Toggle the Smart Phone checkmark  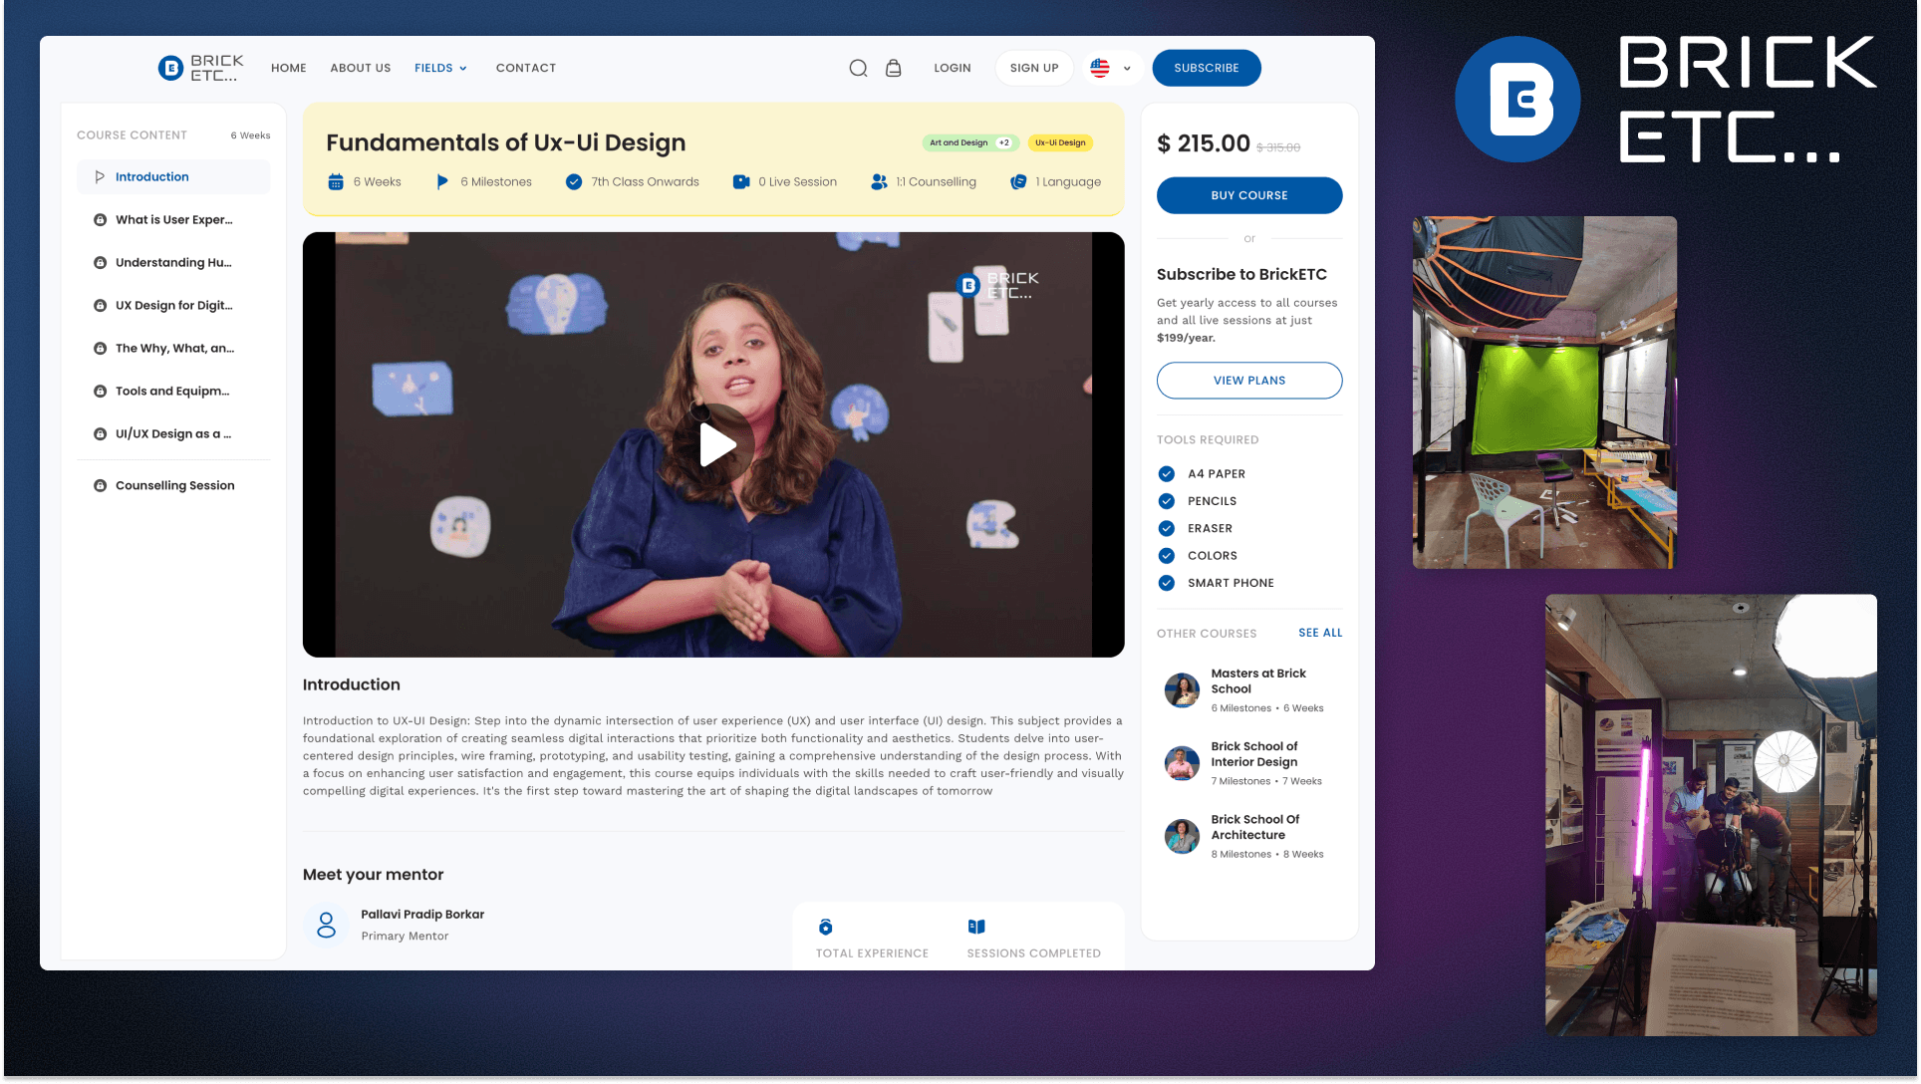[x=1167, y=583]
